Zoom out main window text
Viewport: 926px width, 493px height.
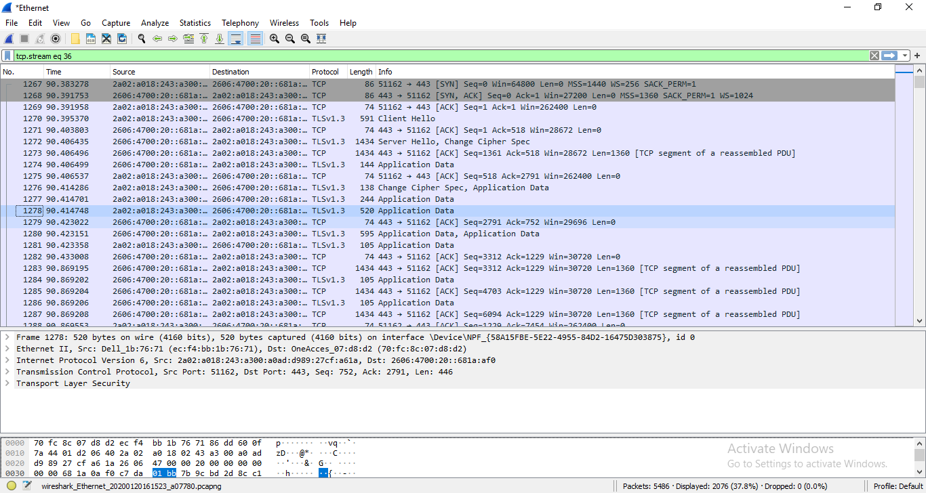click(x=290, y=39)
